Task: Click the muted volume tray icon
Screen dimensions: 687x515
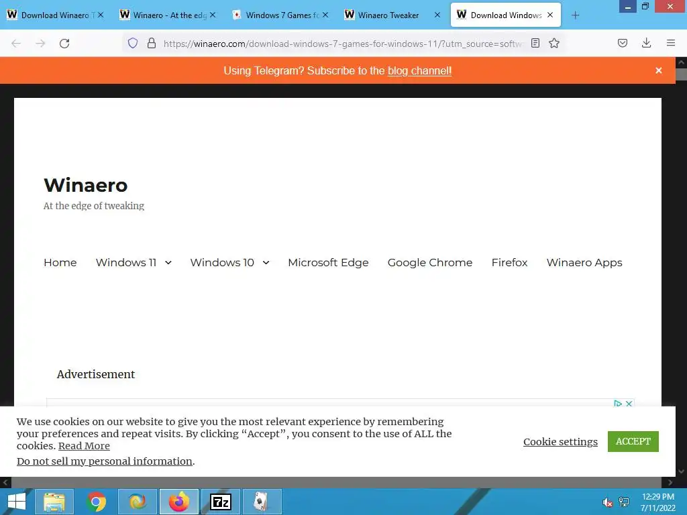Action: point(607,502)
